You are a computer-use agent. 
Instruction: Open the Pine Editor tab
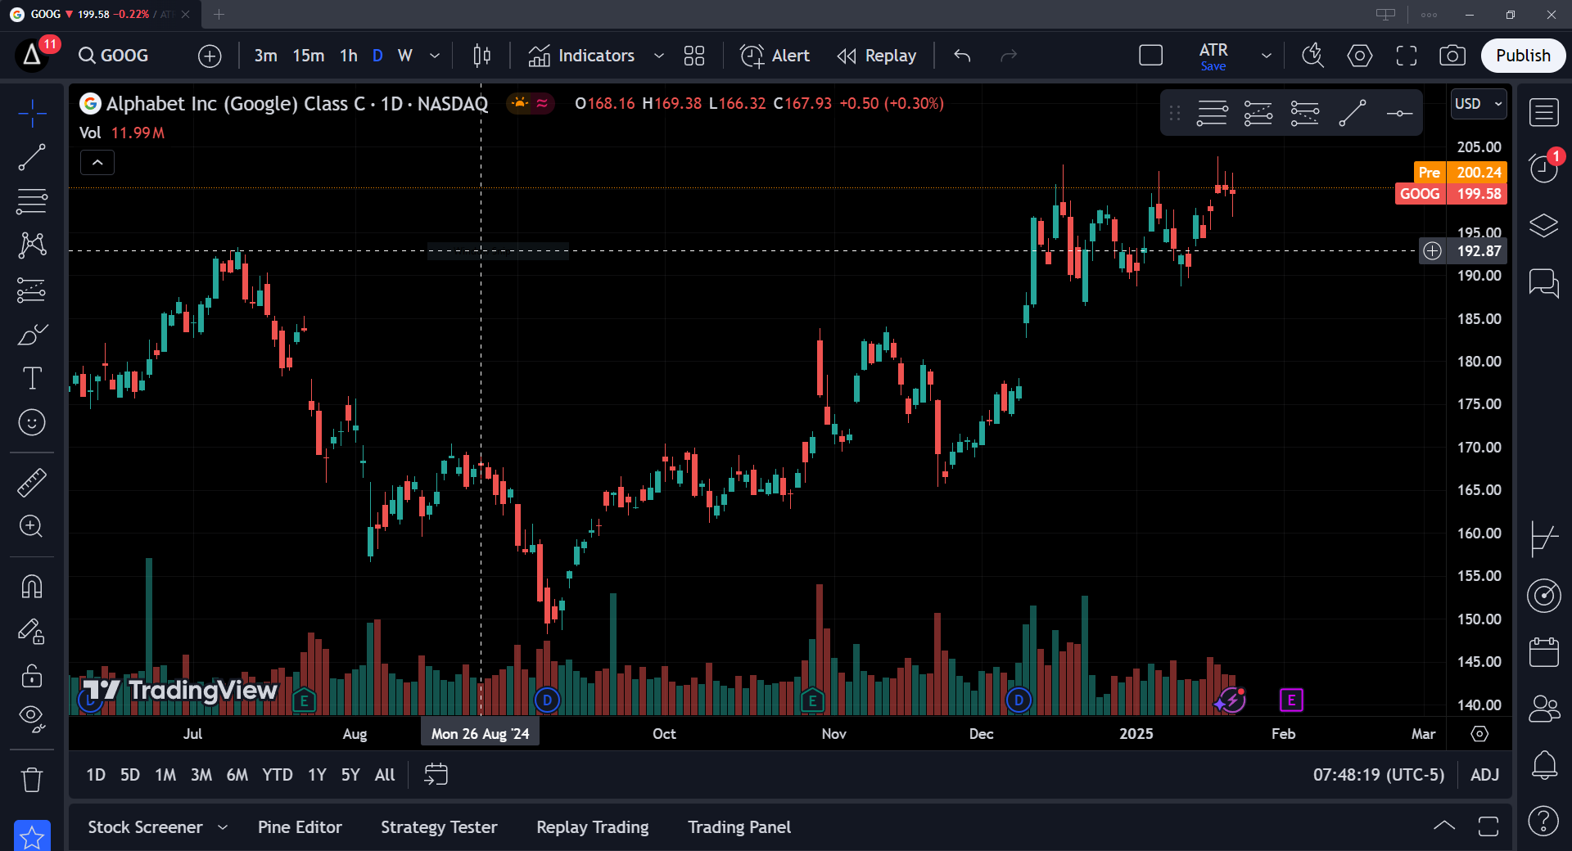click(x=300, y=827)
